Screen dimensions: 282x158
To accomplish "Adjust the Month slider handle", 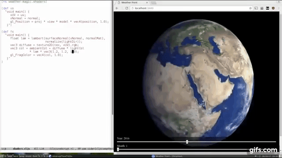I will 118,149.
